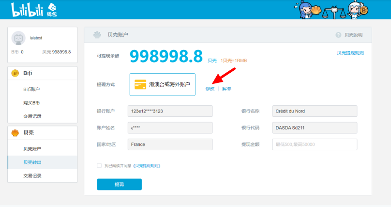Click the 银行账户 field showing 123e12****3123
Image resolution: width=391 pixels, height=207 pixels.
[x=170, y=111]
